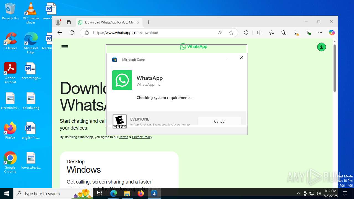This screenshot has width=354, height=199.
Task: Open Firefox from the taskbar
Action: click(140, 193)
